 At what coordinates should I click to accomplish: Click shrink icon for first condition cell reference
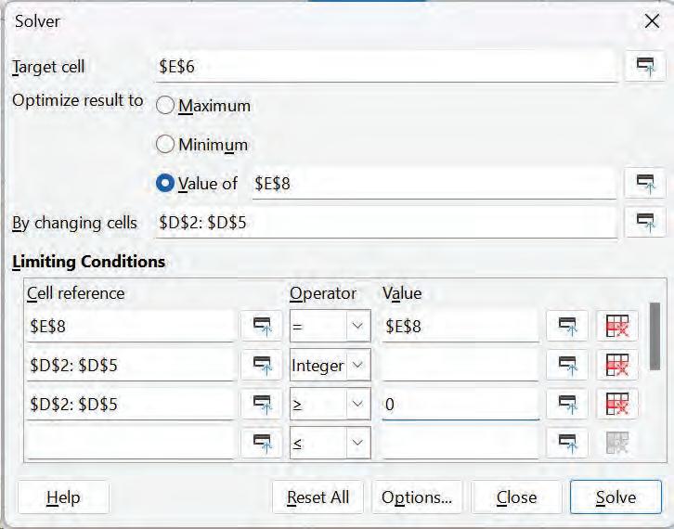coord(261,326)
